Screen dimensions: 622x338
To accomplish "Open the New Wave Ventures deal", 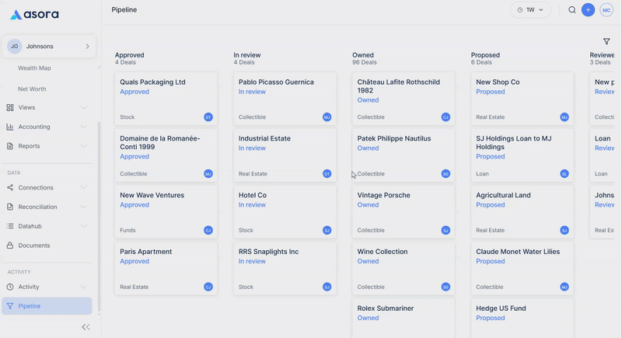I will pyautogui.click(x=166, y=212).
